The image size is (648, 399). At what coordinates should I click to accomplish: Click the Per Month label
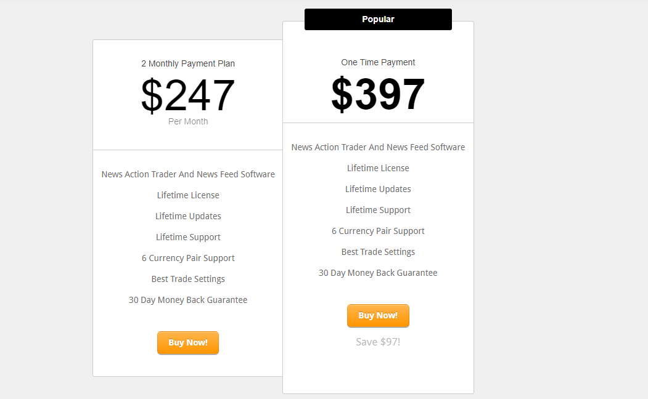pos(188,121)
